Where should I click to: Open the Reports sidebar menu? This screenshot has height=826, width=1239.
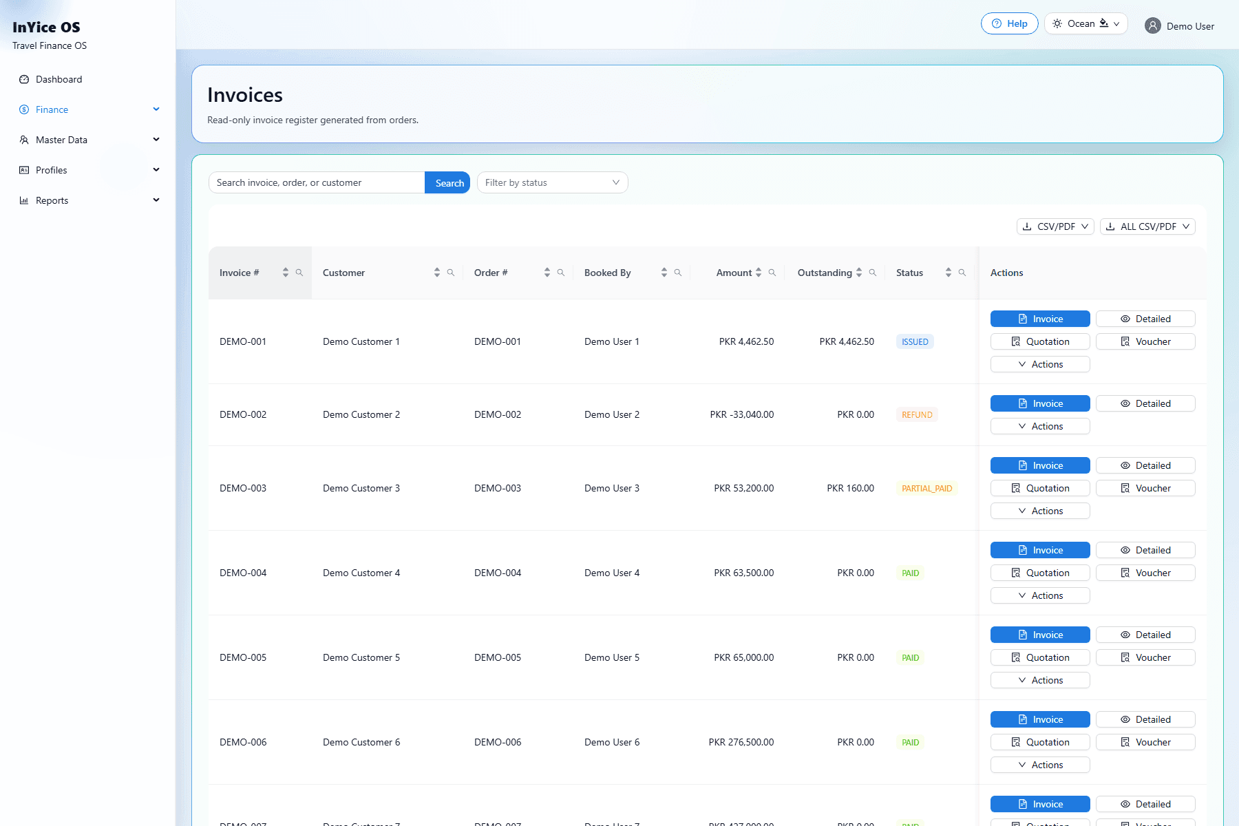point(88,200)
